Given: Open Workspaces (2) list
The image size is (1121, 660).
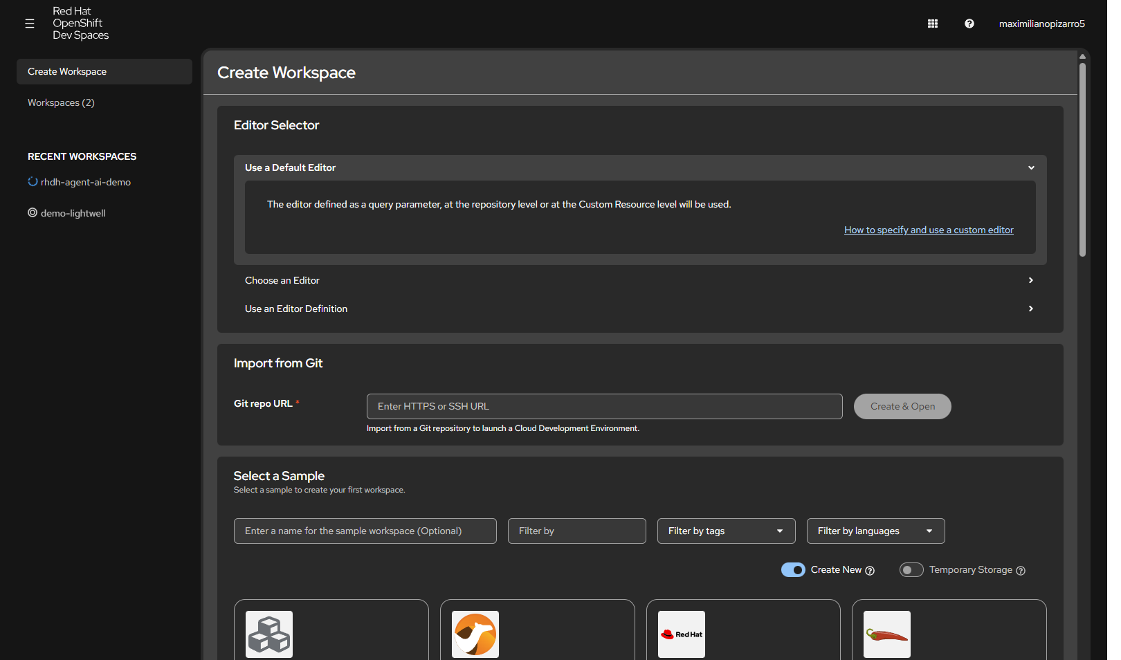Looking at the screenshot, I should click(104, 102).
